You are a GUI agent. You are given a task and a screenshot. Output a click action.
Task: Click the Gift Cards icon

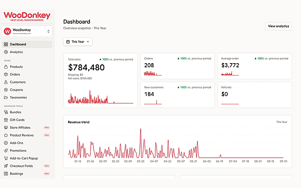6,120
